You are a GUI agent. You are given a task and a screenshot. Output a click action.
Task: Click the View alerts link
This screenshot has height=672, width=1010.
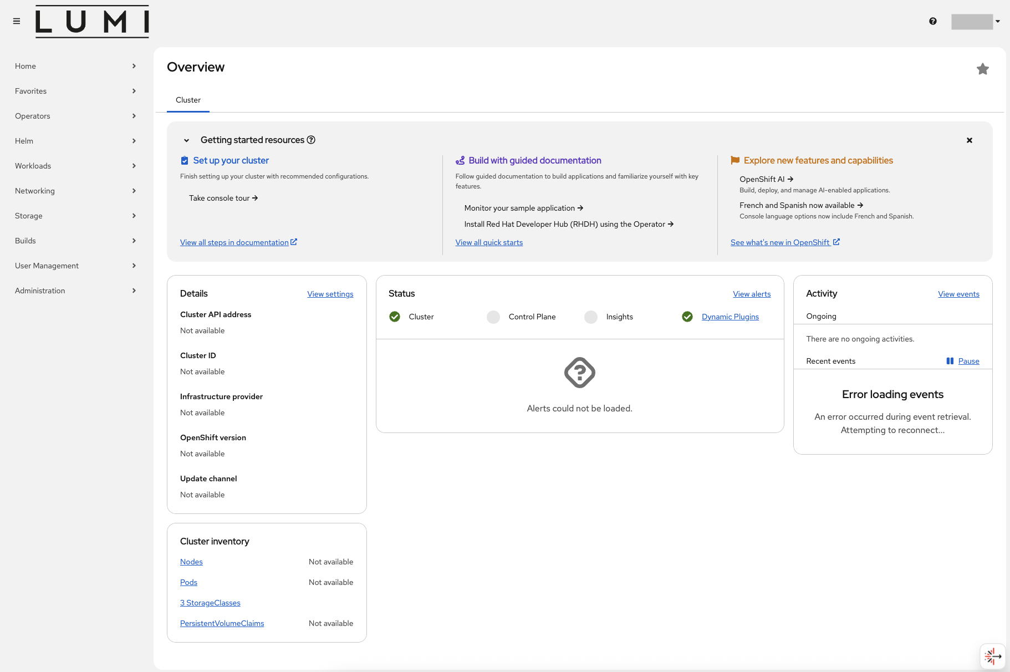(x=751, y=294)
